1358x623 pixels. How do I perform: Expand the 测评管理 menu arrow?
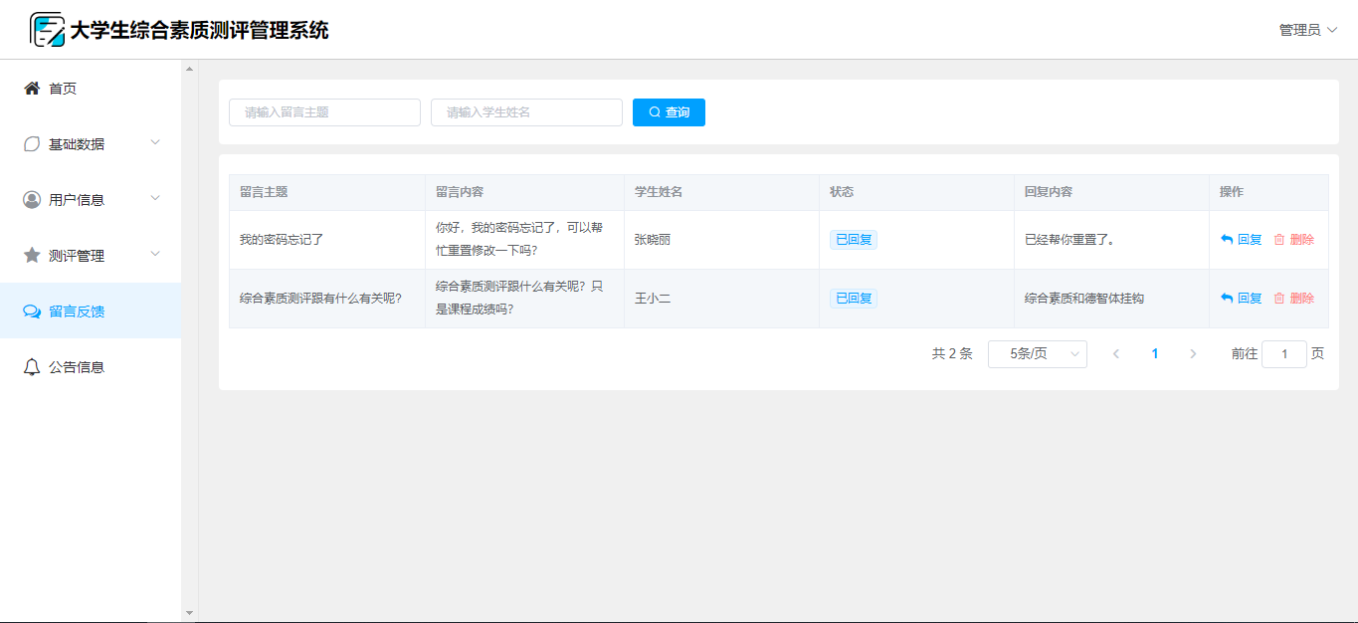[x=155, y=255]
